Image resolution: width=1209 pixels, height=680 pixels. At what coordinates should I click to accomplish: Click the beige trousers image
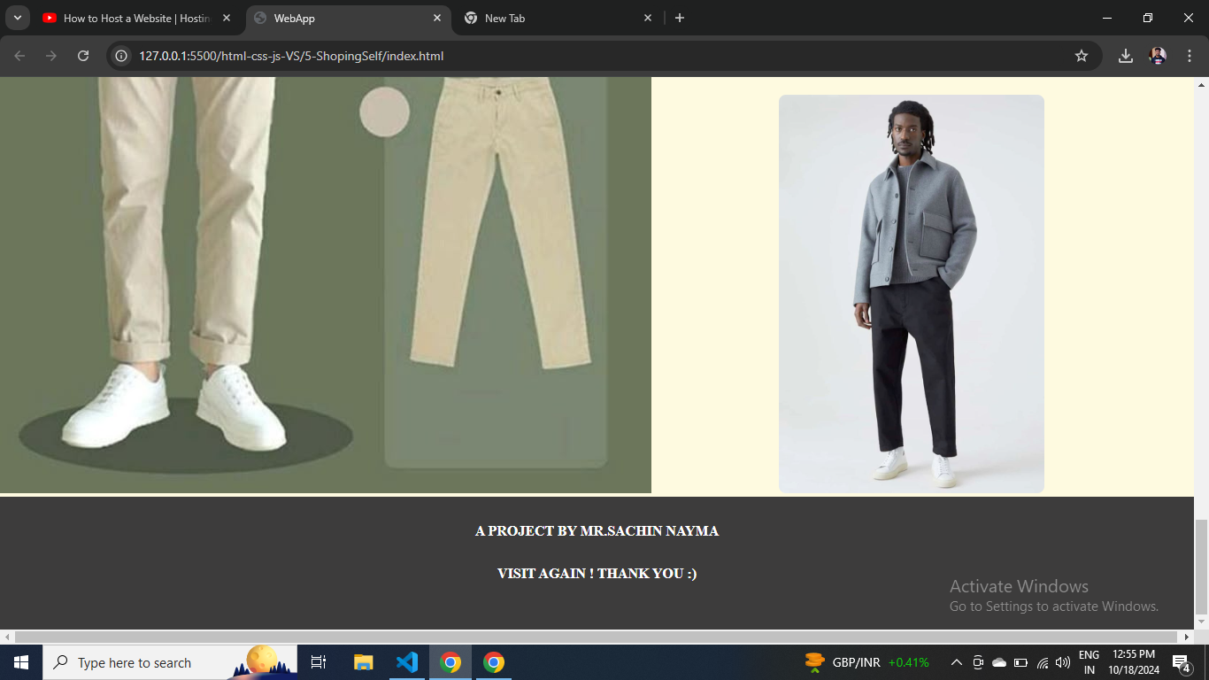coord(326,285)
